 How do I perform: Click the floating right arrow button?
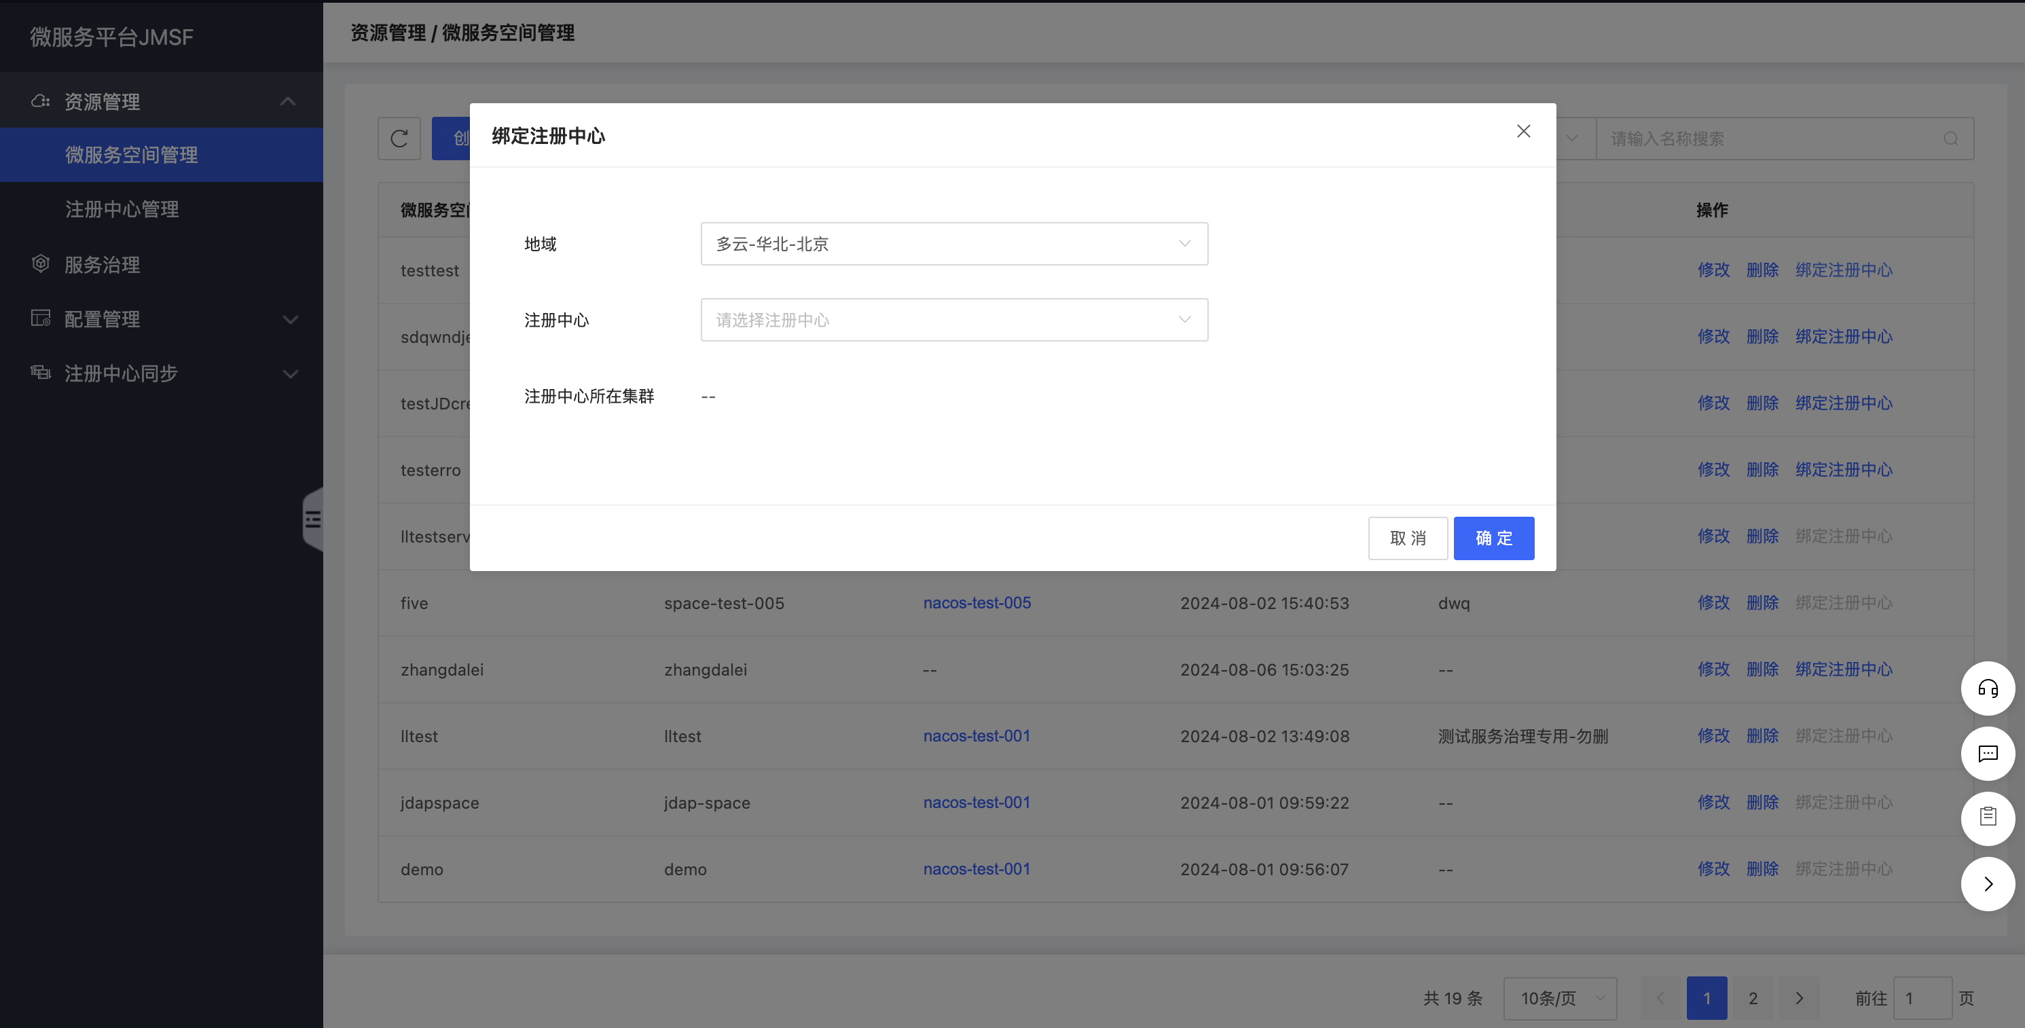click(1987, 884)
